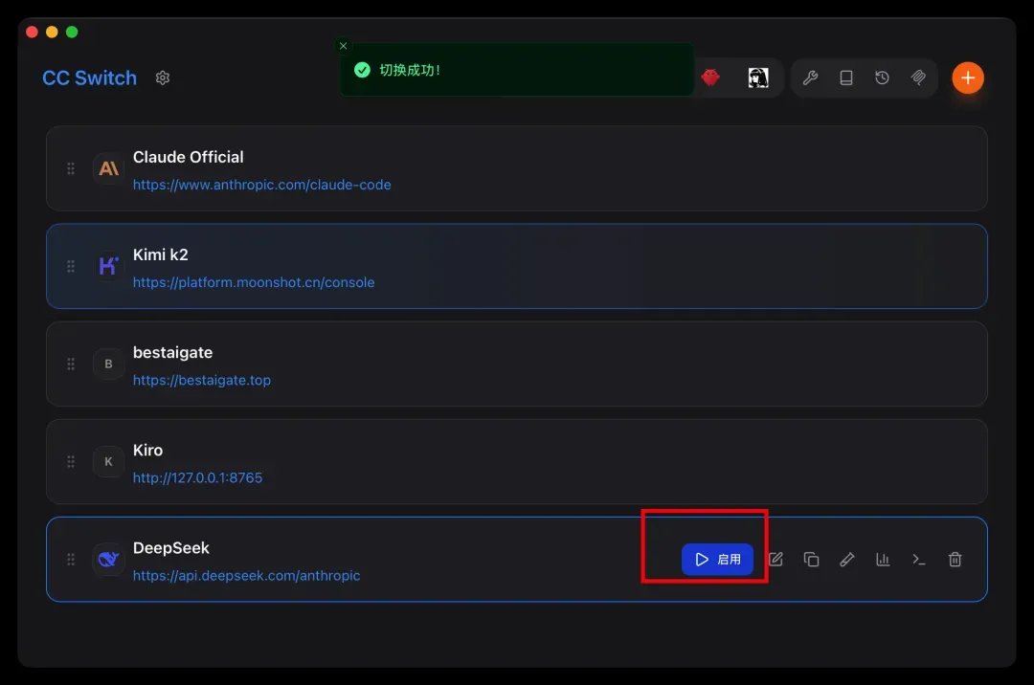The width and height of the screenshot is (1034, 685).
Task: Minimize window with yellow button
Action: click(52, 32)
